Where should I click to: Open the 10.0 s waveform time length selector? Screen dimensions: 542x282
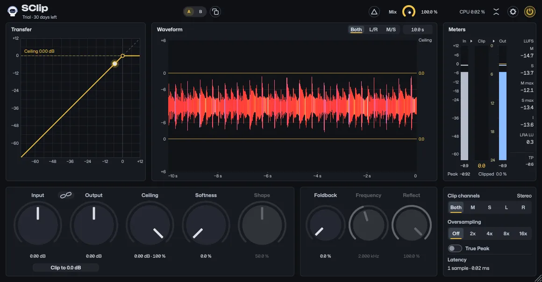(418, 30)
